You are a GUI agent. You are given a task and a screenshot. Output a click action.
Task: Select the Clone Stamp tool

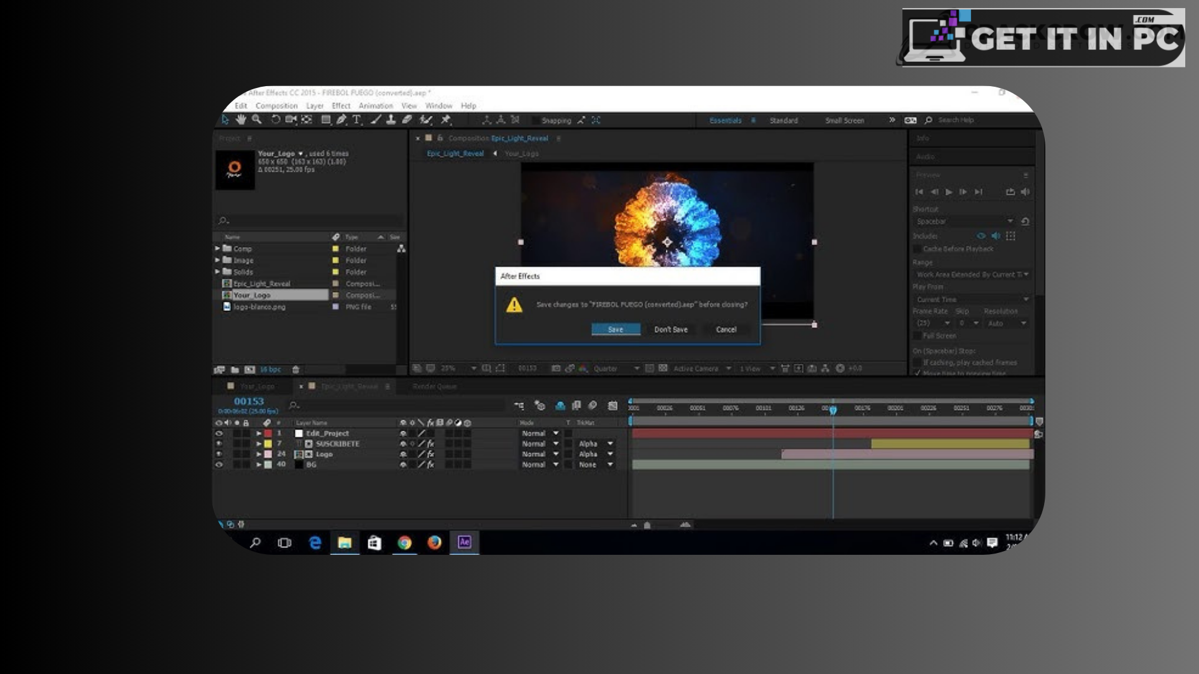tap(391, 119)
